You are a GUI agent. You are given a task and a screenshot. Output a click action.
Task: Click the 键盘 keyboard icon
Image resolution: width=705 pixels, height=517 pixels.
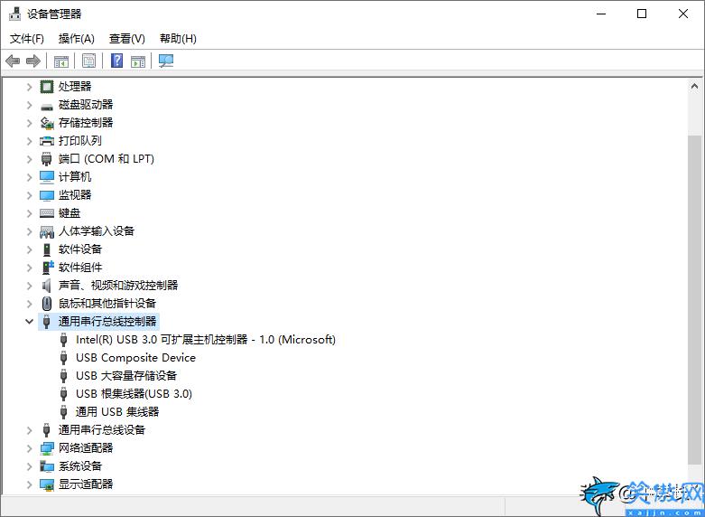[x=47, y=213]
